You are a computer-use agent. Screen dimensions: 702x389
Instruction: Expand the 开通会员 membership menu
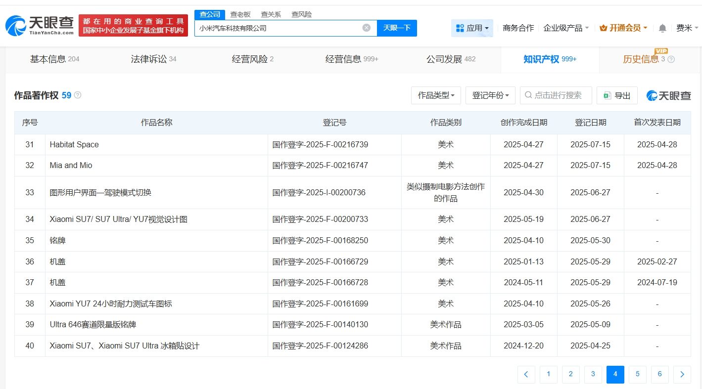[623, 28]
